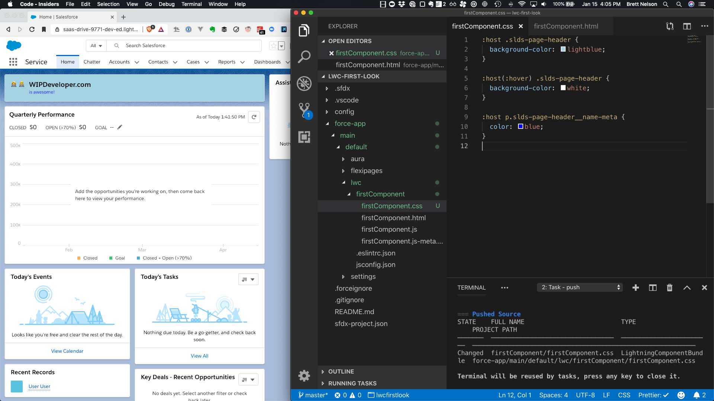Click the bookmark icon in browser toolbar

point(44,29)
